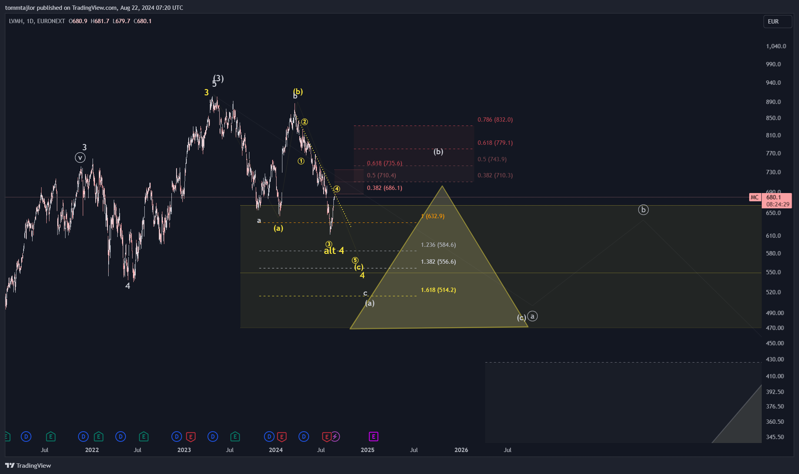Select the circled a projection label
Image resolution: width=799 pixels, height=474 pixels.
pos(532,316)
